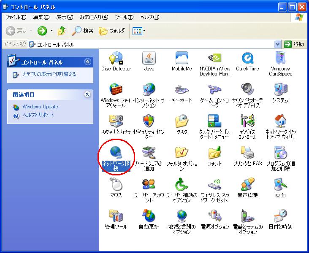Open ヘルプとサポート link
This screenshot has width=309, height=253.
[x=38, y=115]
